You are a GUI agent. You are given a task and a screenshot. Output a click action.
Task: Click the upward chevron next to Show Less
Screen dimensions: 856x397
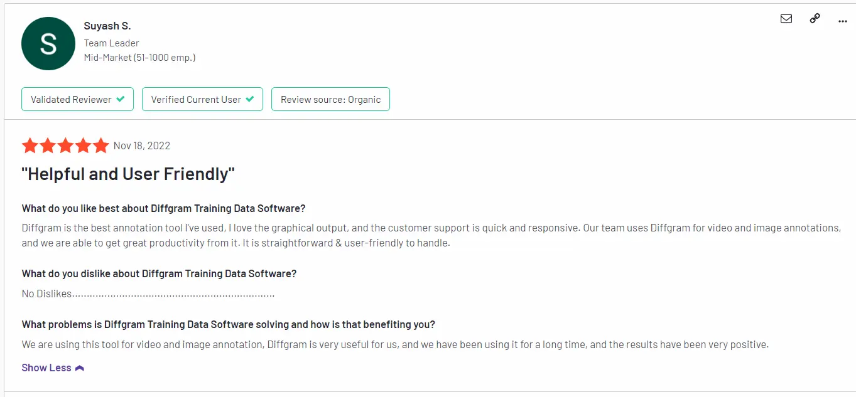coord(79,368)
